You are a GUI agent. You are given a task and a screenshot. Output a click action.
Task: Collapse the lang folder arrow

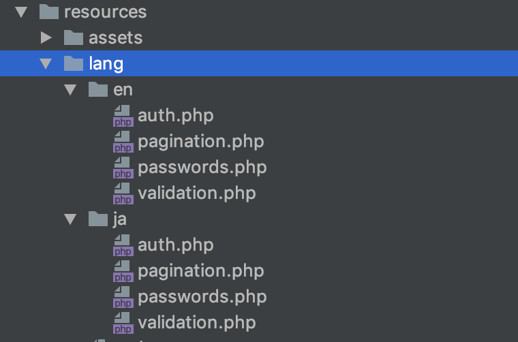click(x=46, y=64)
